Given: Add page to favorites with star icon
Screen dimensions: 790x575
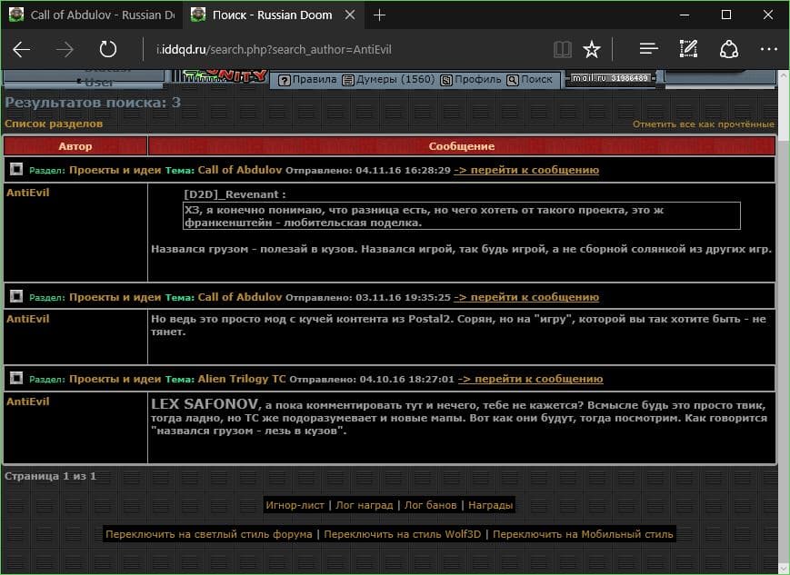Looking at the screenshot, I should [x=592, y=49].
